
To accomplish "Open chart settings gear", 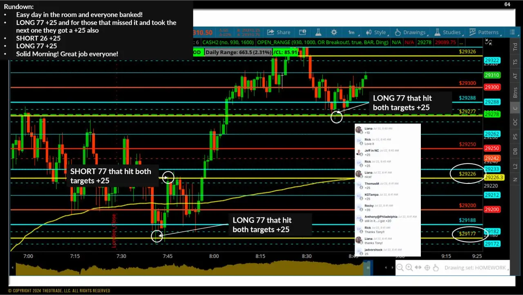I will (x=334, y=32).
